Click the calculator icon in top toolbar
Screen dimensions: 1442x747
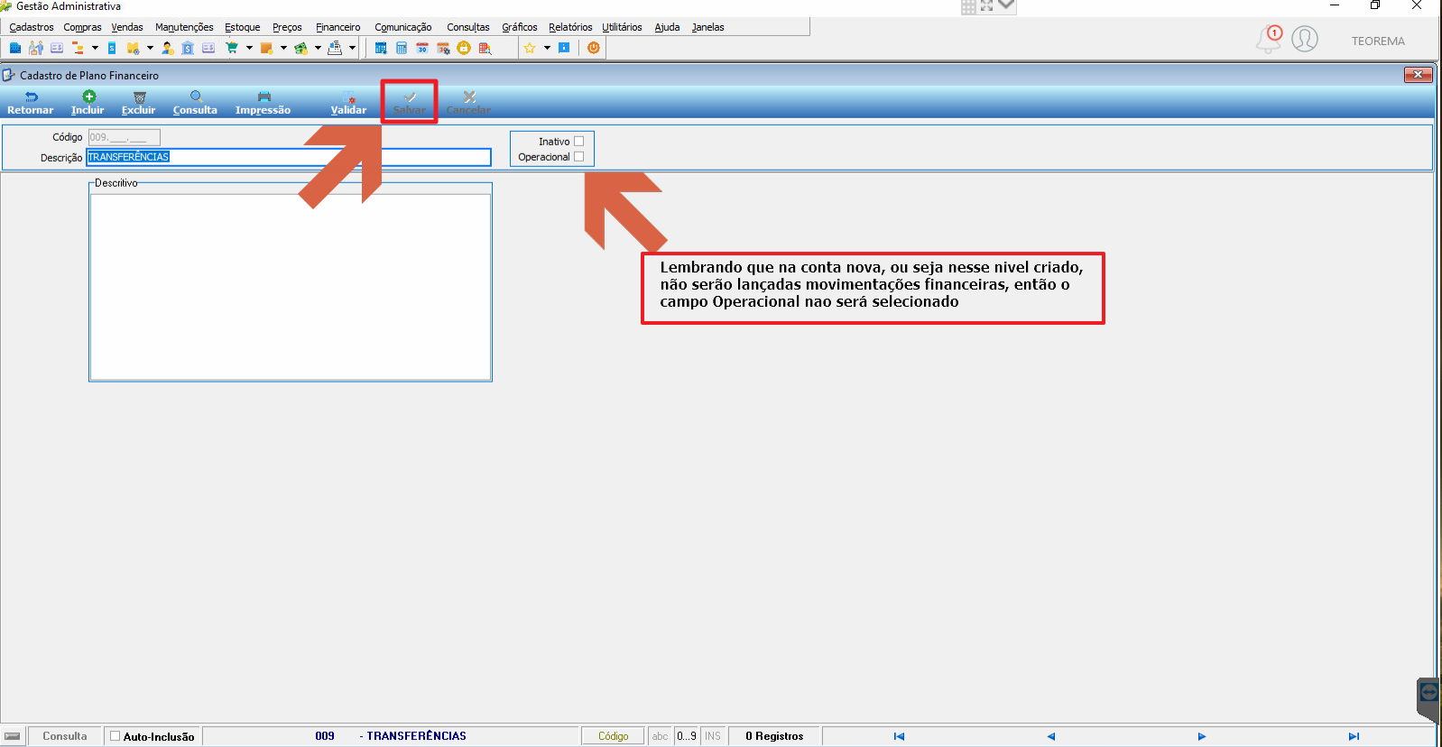402,48
